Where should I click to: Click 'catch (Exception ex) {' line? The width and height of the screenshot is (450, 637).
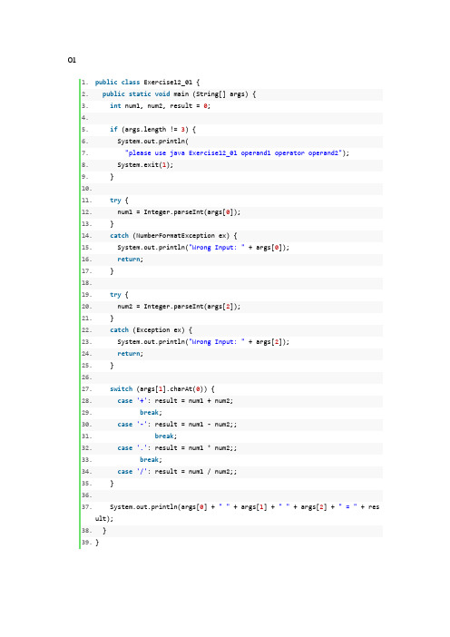coord(152,330)
